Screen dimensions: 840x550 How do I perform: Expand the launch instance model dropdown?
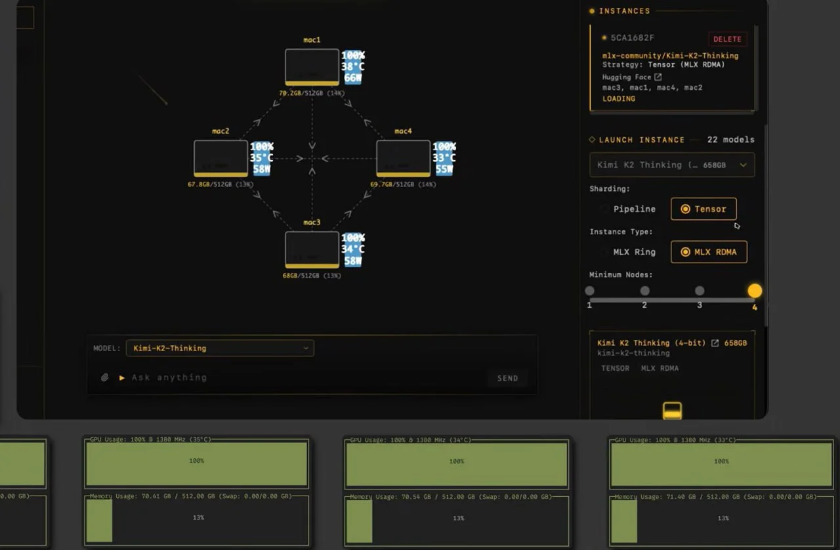pos(672,165)
